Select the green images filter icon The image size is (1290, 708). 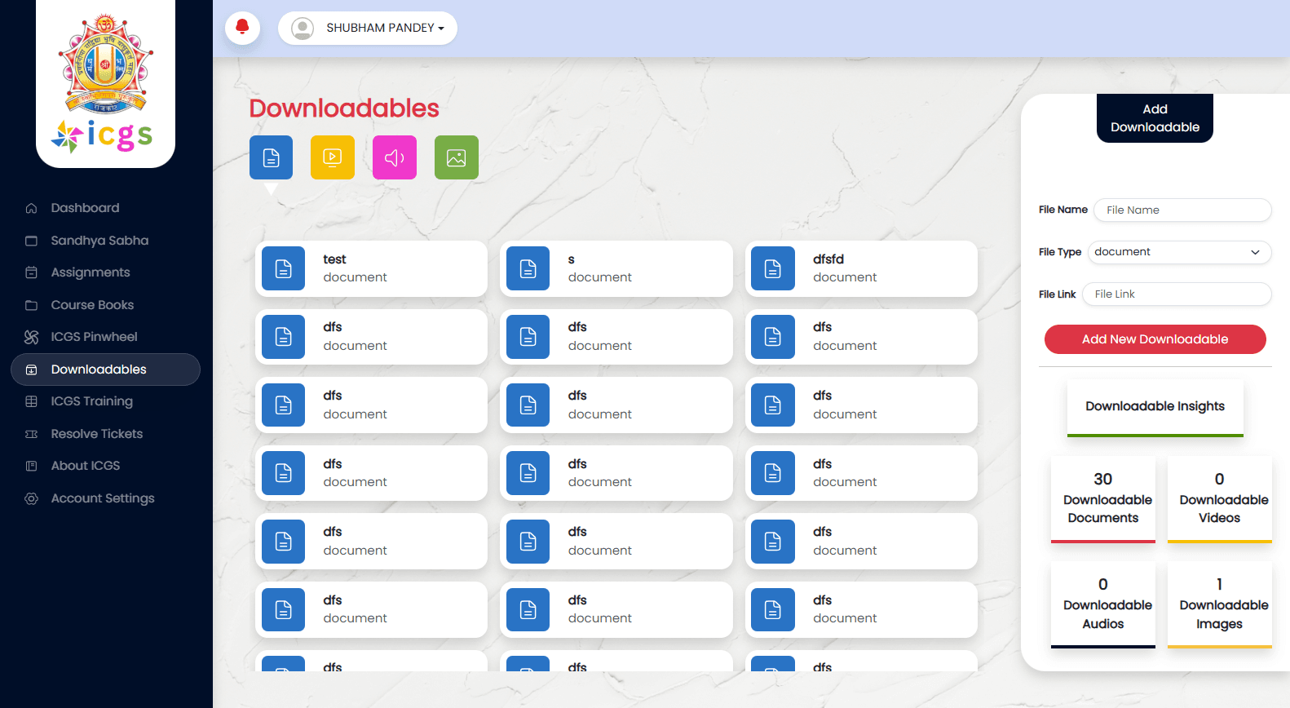(457, 157)
